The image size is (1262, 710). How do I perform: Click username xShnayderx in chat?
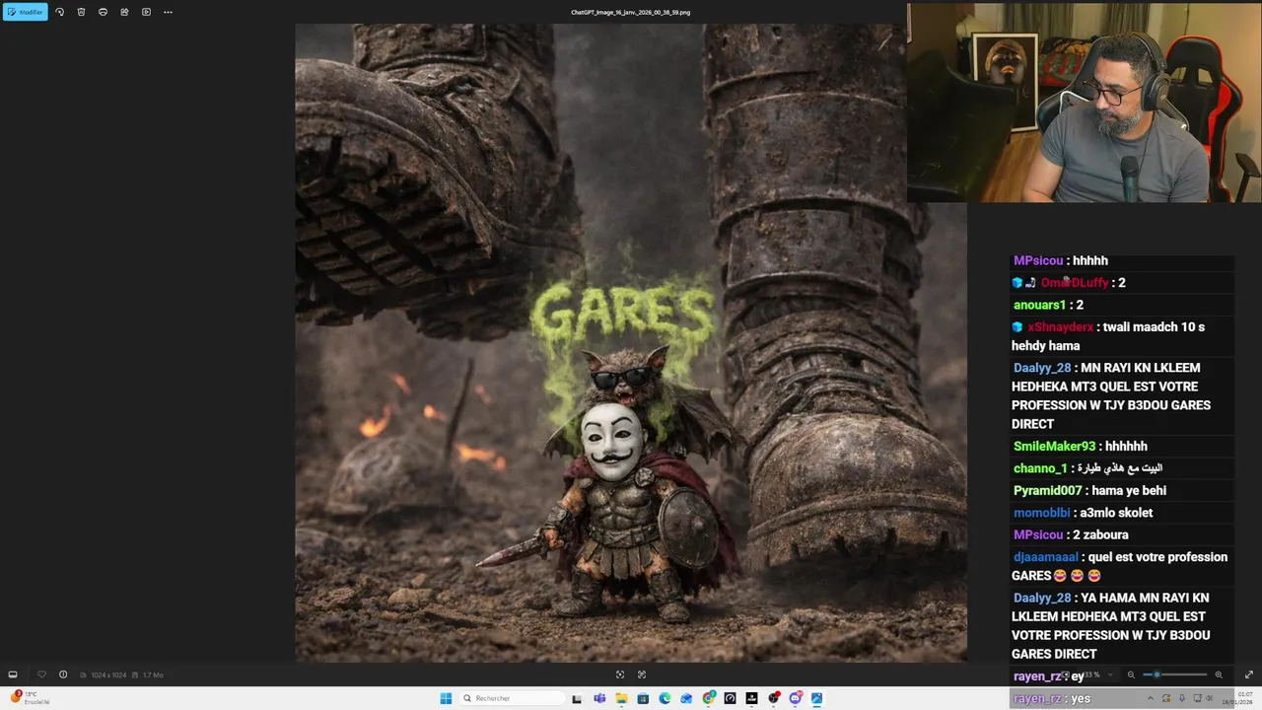[x=1060, y=327]
